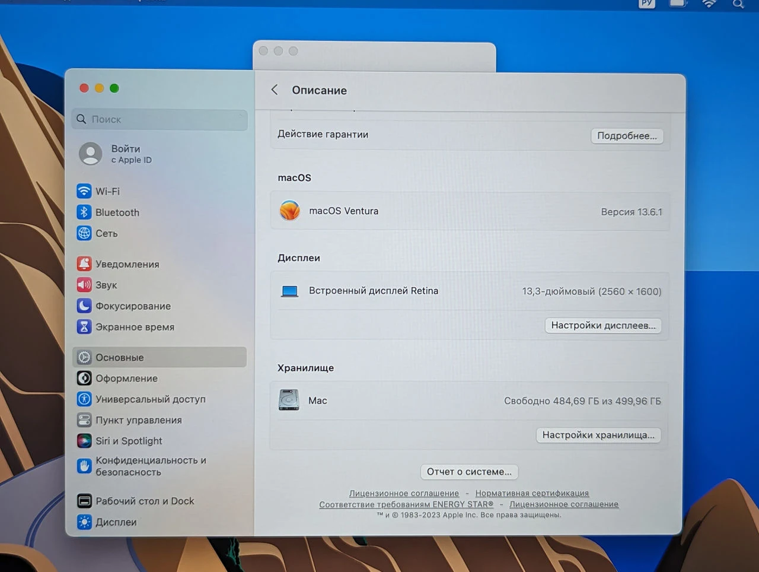Click the Подробнее… warranty button
The width and height of the screenshot is (759, 572).
pyautogui.click(x=627, y=136)
